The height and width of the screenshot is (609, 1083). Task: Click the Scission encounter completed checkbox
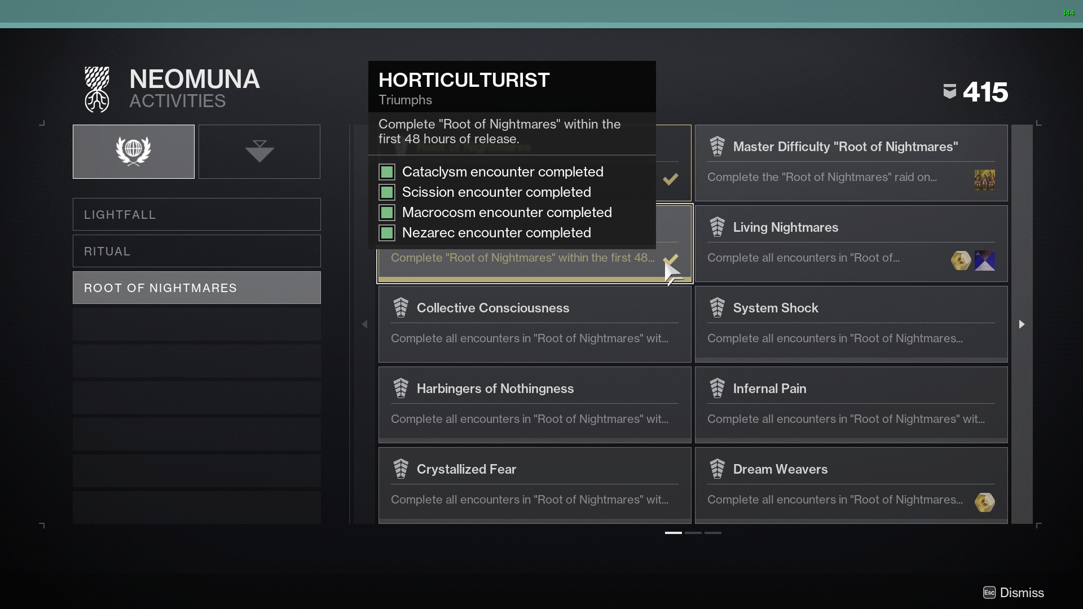387,192
